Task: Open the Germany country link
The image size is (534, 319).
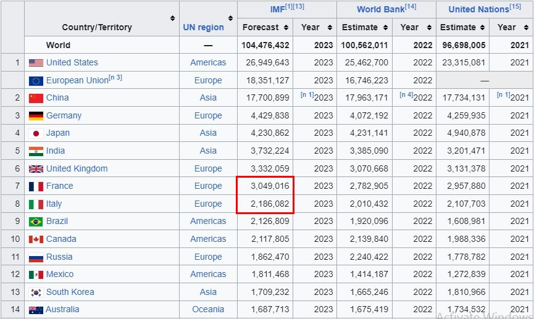Action: click(x=64, y=115)
